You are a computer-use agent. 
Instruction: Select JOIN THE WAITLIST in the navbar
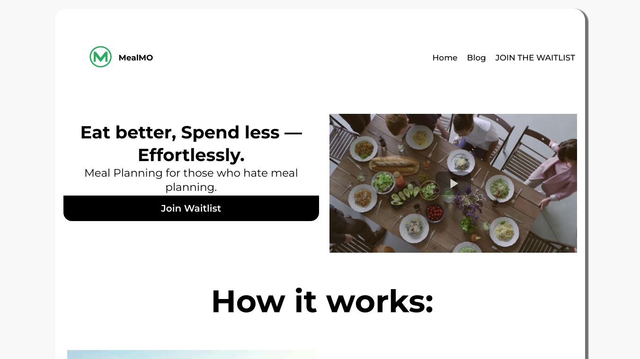tap(535, 58)
